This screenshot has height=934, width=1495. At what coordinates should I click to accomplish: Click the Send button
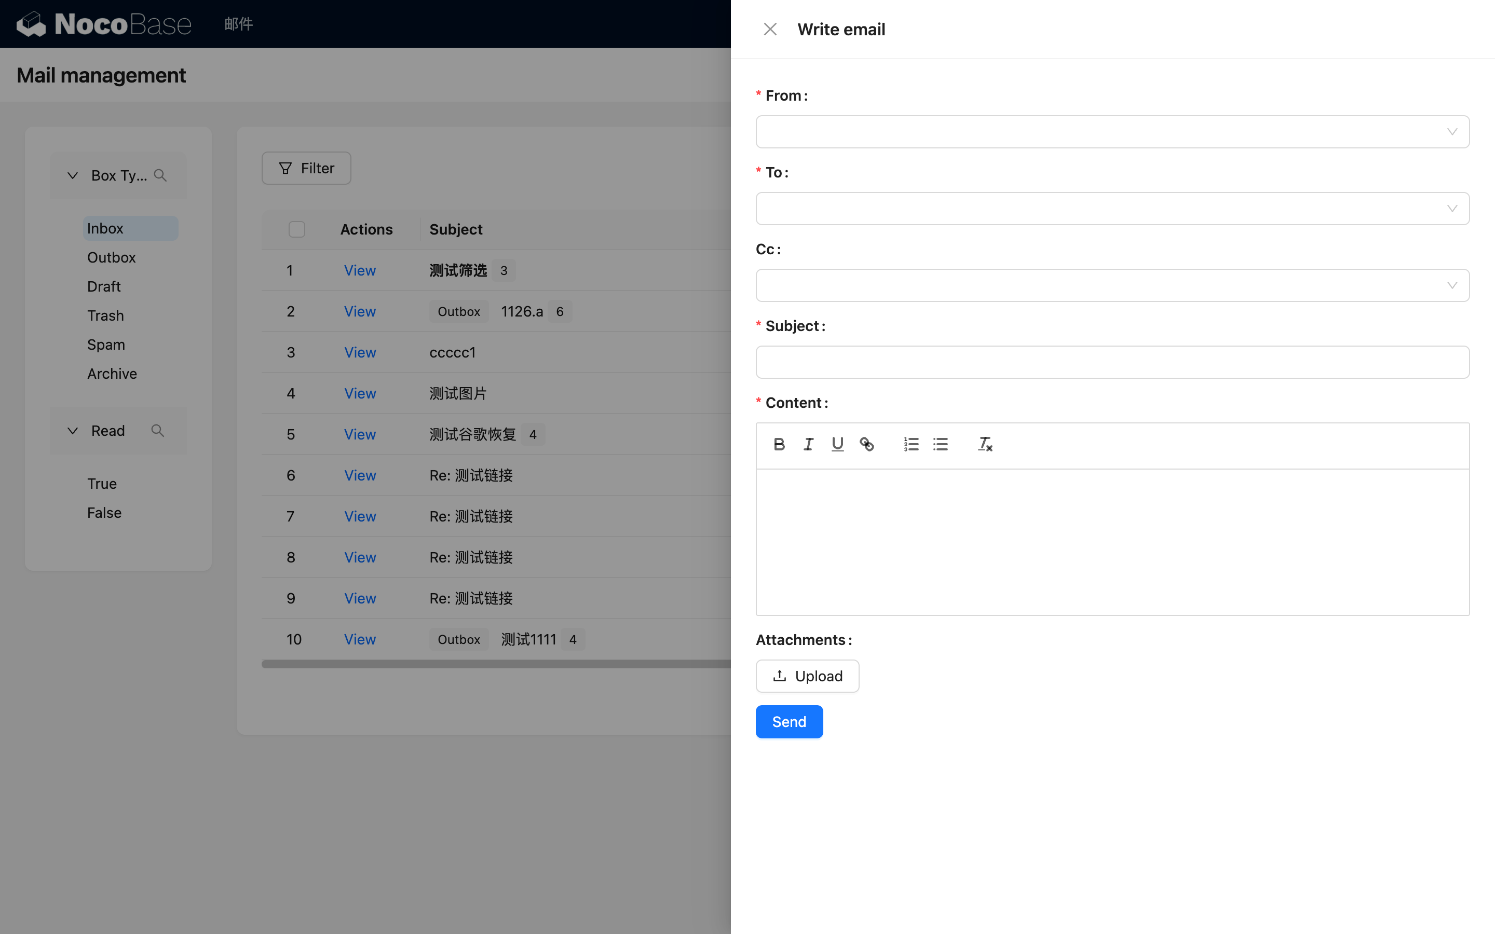[789, 721]
